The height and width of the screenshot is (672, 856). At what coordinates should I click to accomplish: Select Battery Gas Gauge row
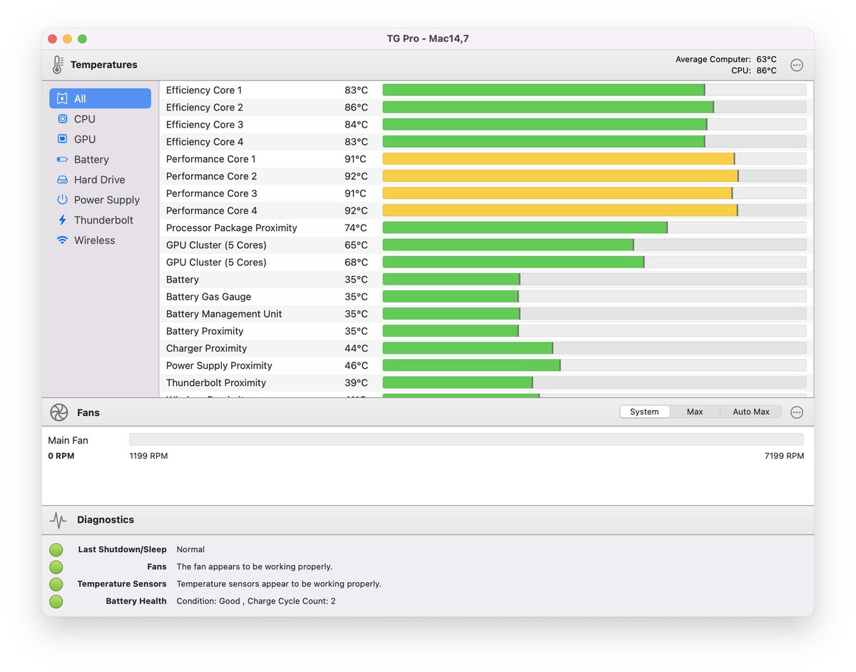point(486,297)
